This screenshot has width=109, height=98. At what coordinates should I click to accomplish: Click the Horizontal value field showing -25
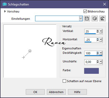(x=91, y=40)
